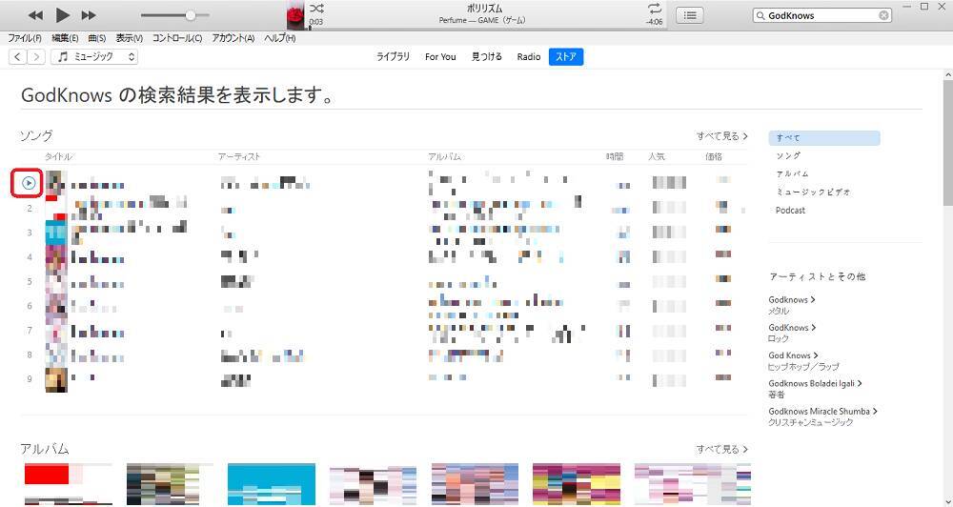The image size is (953, 507).
Task: Toggle repeat mode icon
Action: pos(654,9)
